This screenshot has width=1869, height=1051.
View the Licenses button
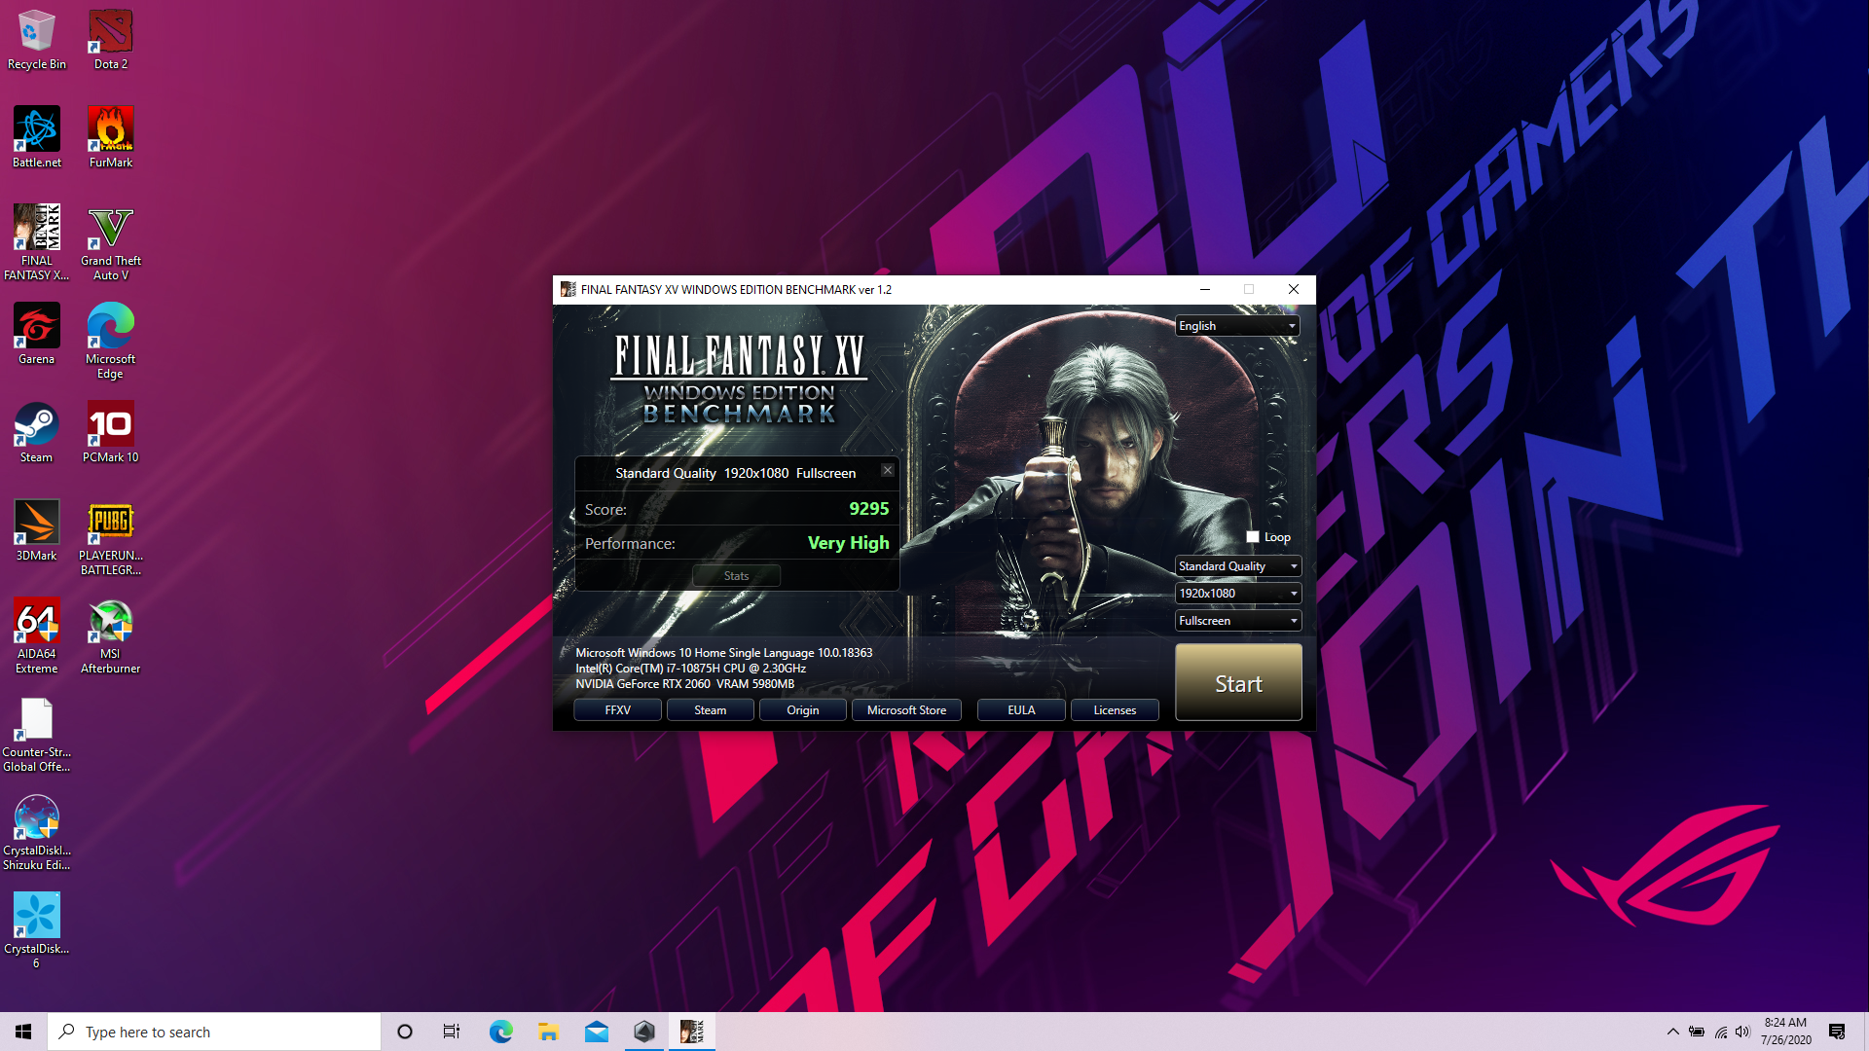point(1115,710)
